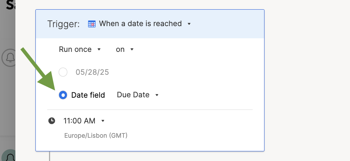Click the caret next to "Run once"
Viewport: 350px width, 161px height.
(x=99, y=49)
